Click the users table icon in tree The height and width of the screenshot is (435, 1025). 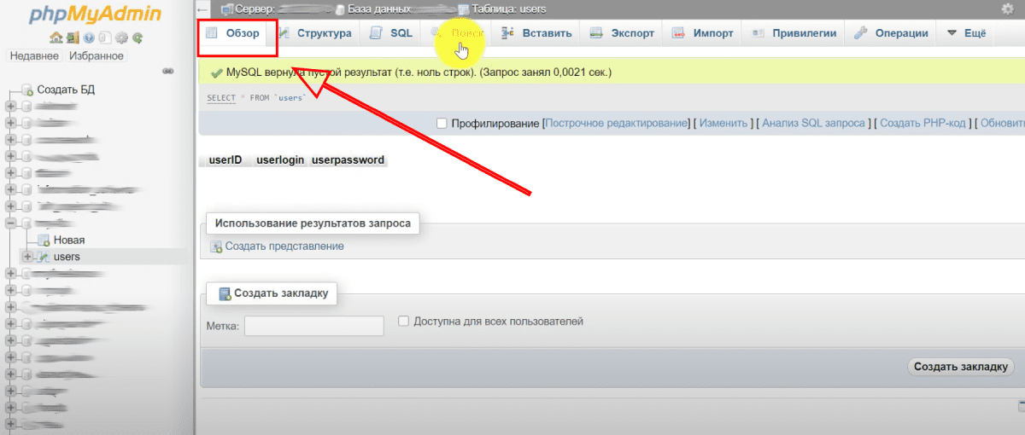[43, 257]
